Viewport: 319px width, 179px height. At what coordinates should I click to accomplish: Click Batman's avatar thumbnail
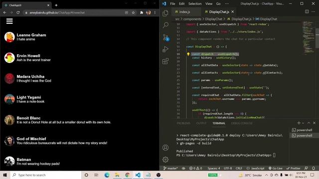pos(9,162)
